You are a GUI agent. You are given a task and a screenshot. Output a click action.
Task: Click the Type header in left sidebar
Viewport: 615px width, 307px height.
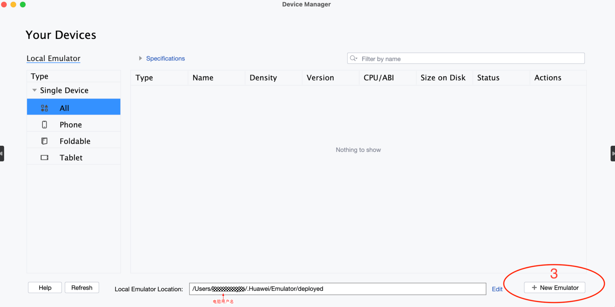(74, 76)
